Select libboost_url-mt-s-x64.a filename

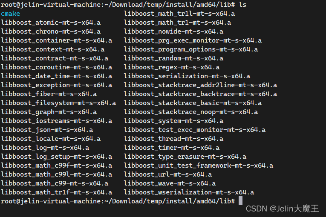click(168, 174)
